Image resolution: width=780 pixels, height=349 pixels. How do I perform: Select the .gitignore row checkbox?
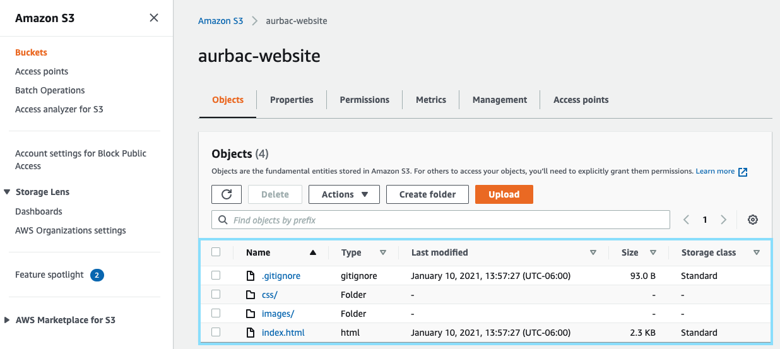(216, 275)
